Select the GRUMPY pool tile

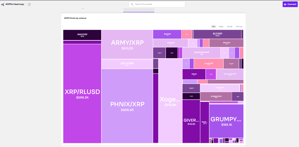[226, 121]
